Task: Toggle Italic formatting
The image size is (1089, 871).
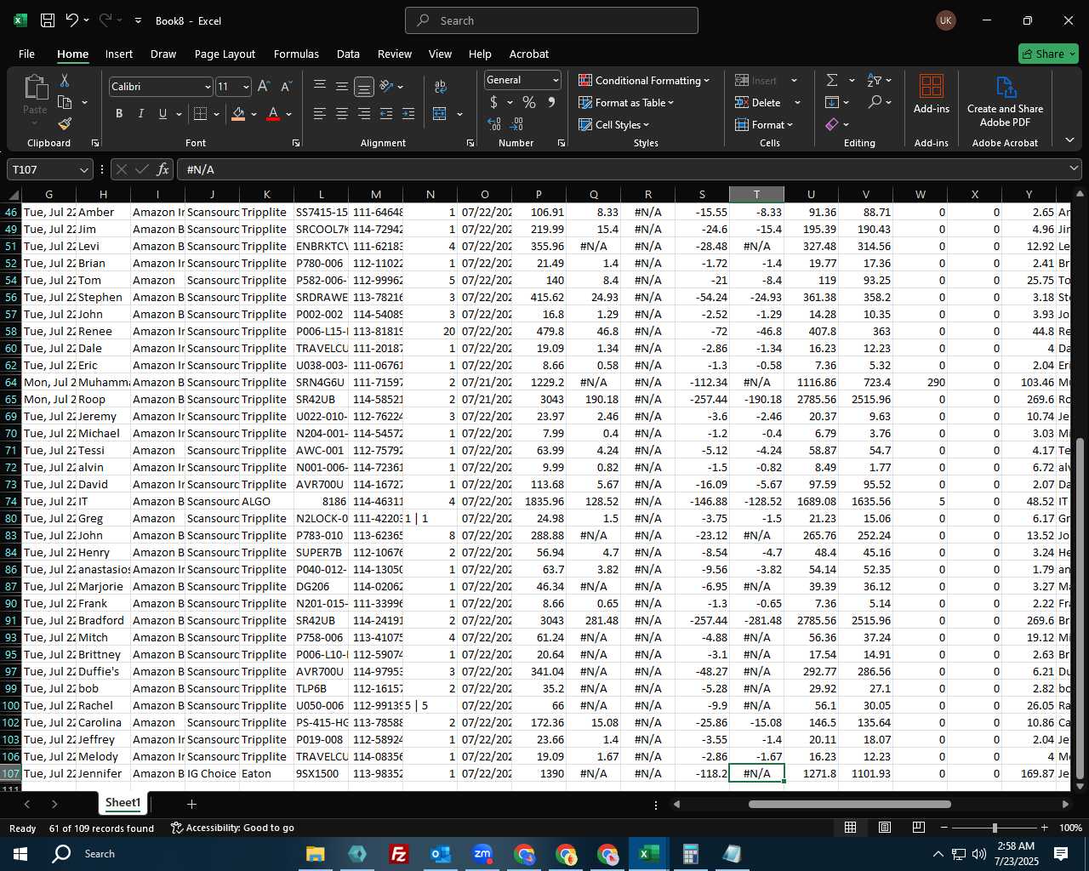Action: 140,114
